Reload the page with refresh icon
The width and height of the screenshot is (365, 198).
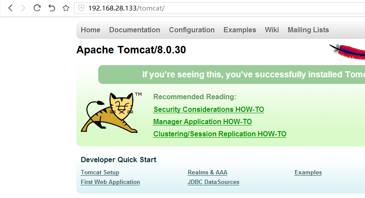(37, 8)
